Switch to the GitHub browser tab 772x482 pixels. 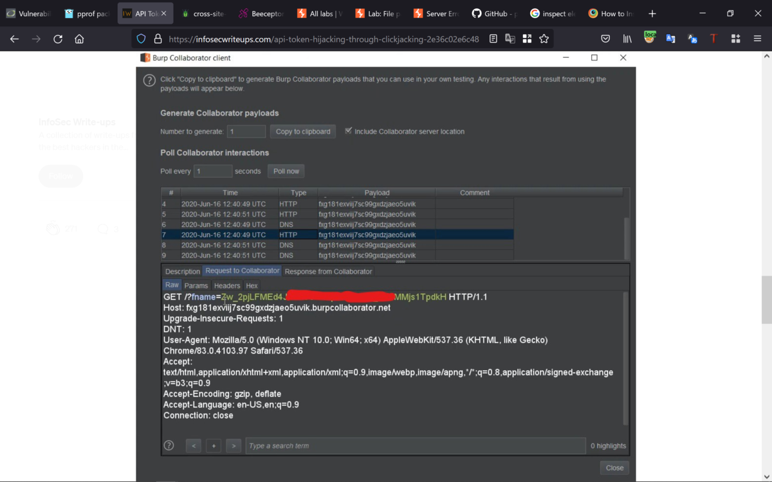point(494,13)
